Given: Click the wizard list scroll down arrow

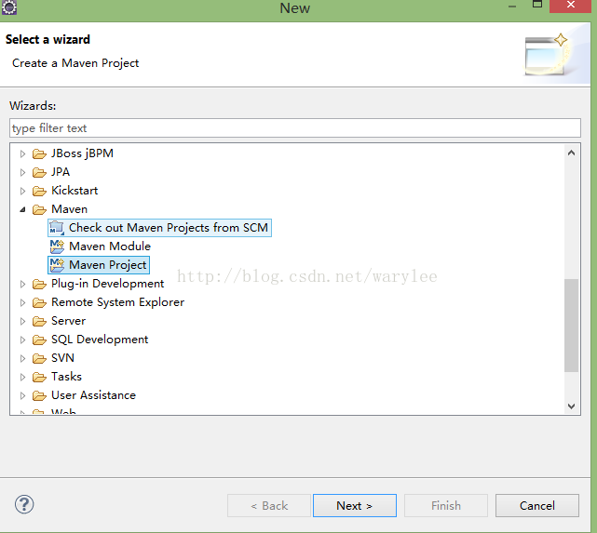Looking at the screenshot, I should (571, 406).
